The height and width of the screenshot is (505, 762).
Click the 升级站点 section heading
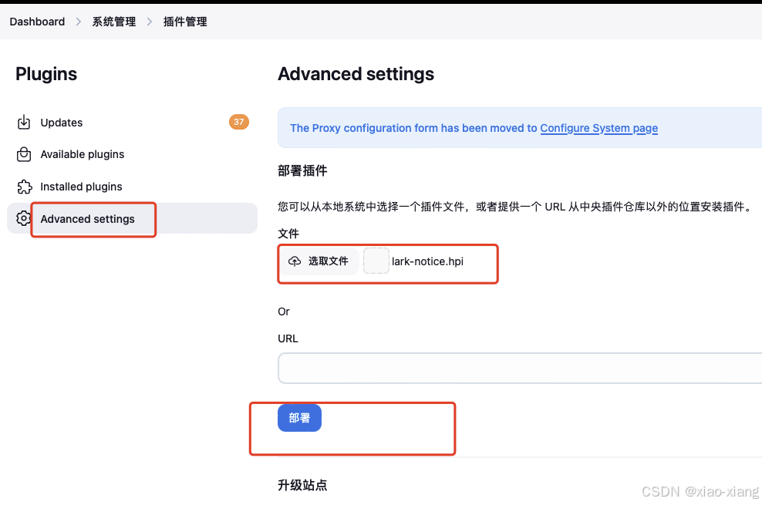302,485
